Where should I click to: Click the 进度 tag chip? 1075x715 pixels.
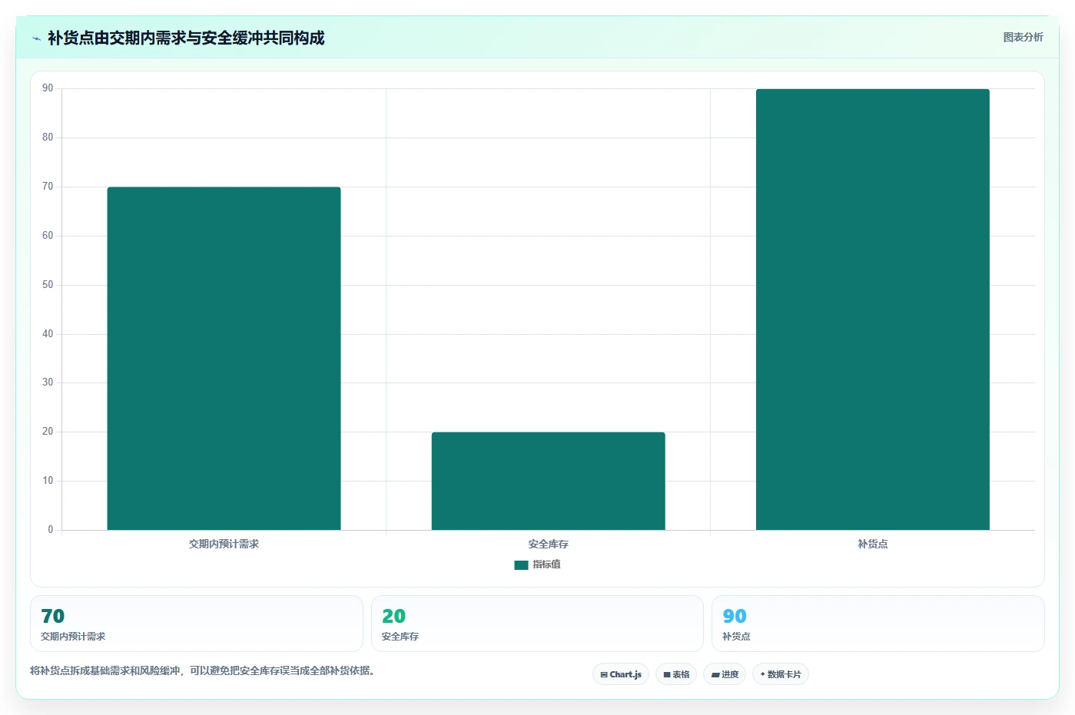pos(725,674)
